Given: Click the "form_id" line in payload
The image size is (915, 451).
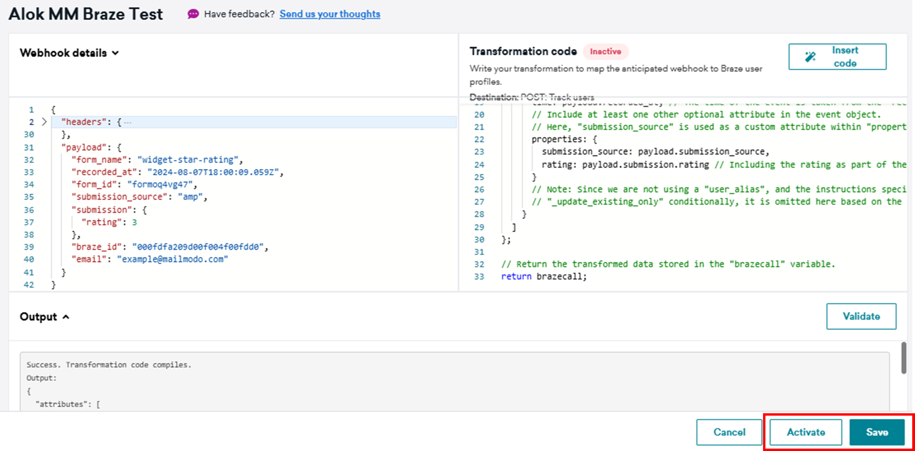Looking at the screenshot, I should pos(134,184).
